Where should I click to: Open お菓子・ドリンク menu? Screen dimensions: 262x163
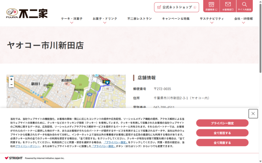tap(105, 19)
